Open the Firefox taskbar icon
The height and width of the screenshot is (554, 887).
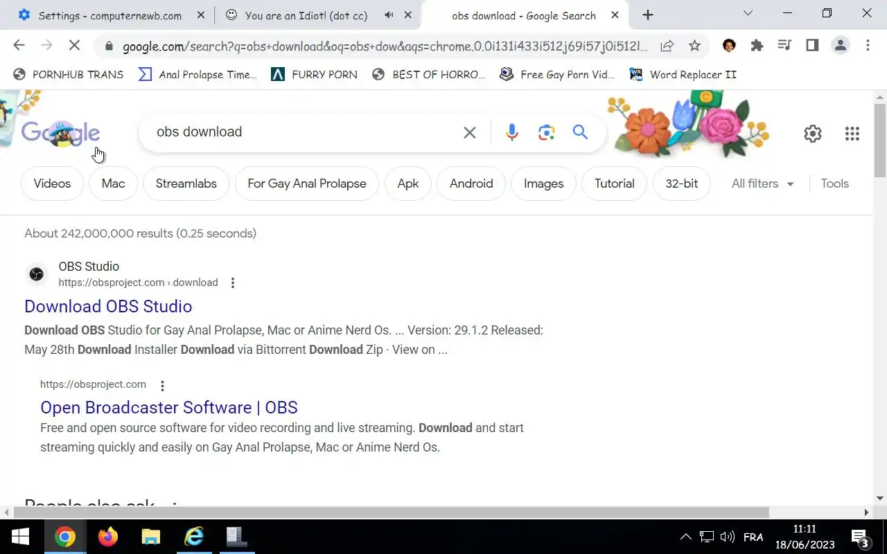click(108, 537)
